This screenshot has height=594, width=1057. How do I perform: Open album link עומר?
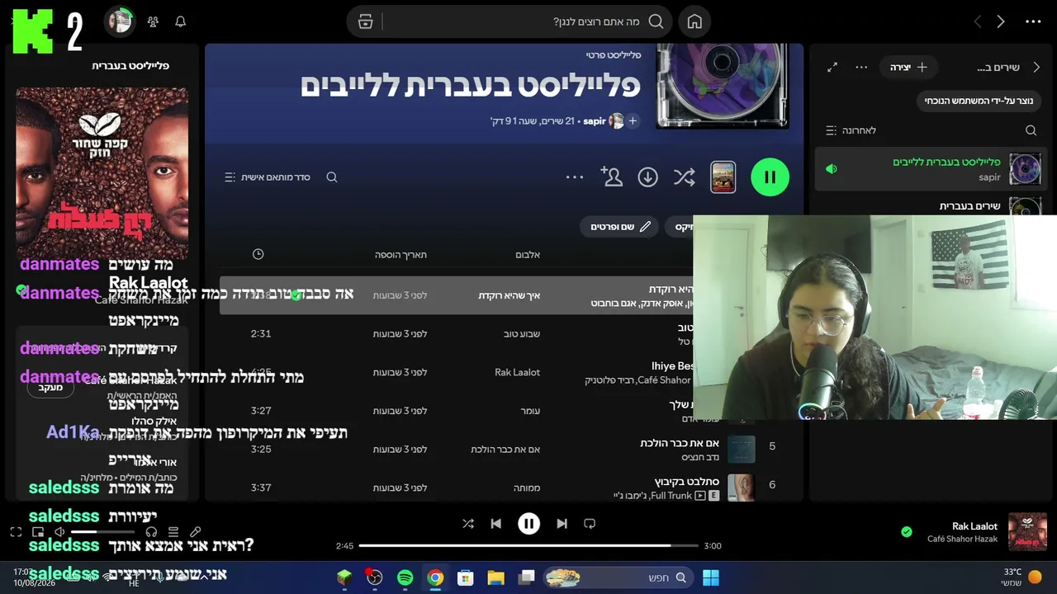pos(530,410)
